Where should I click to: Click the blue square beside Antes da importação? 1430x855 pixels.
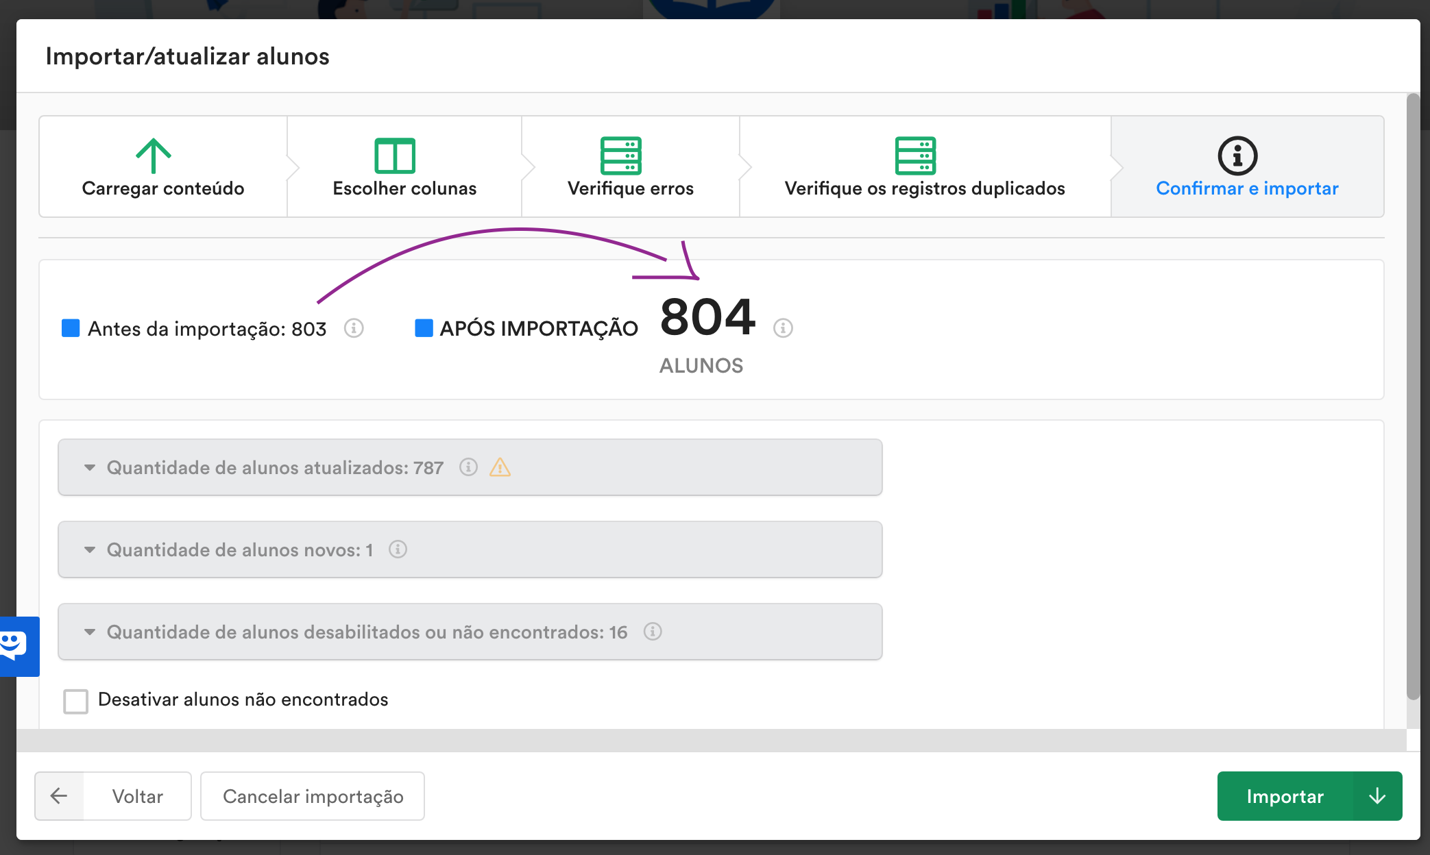pyautogui.click(x=70, y=329)
